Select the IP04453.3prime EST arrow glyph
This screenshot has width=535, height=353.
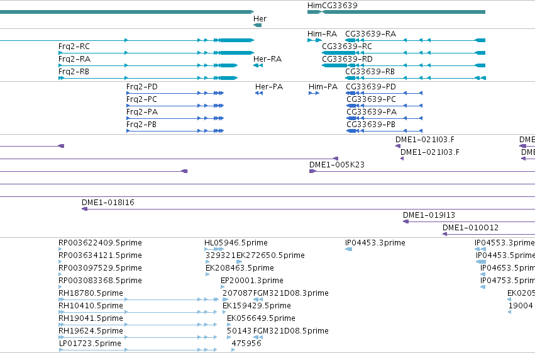[348, 249]
